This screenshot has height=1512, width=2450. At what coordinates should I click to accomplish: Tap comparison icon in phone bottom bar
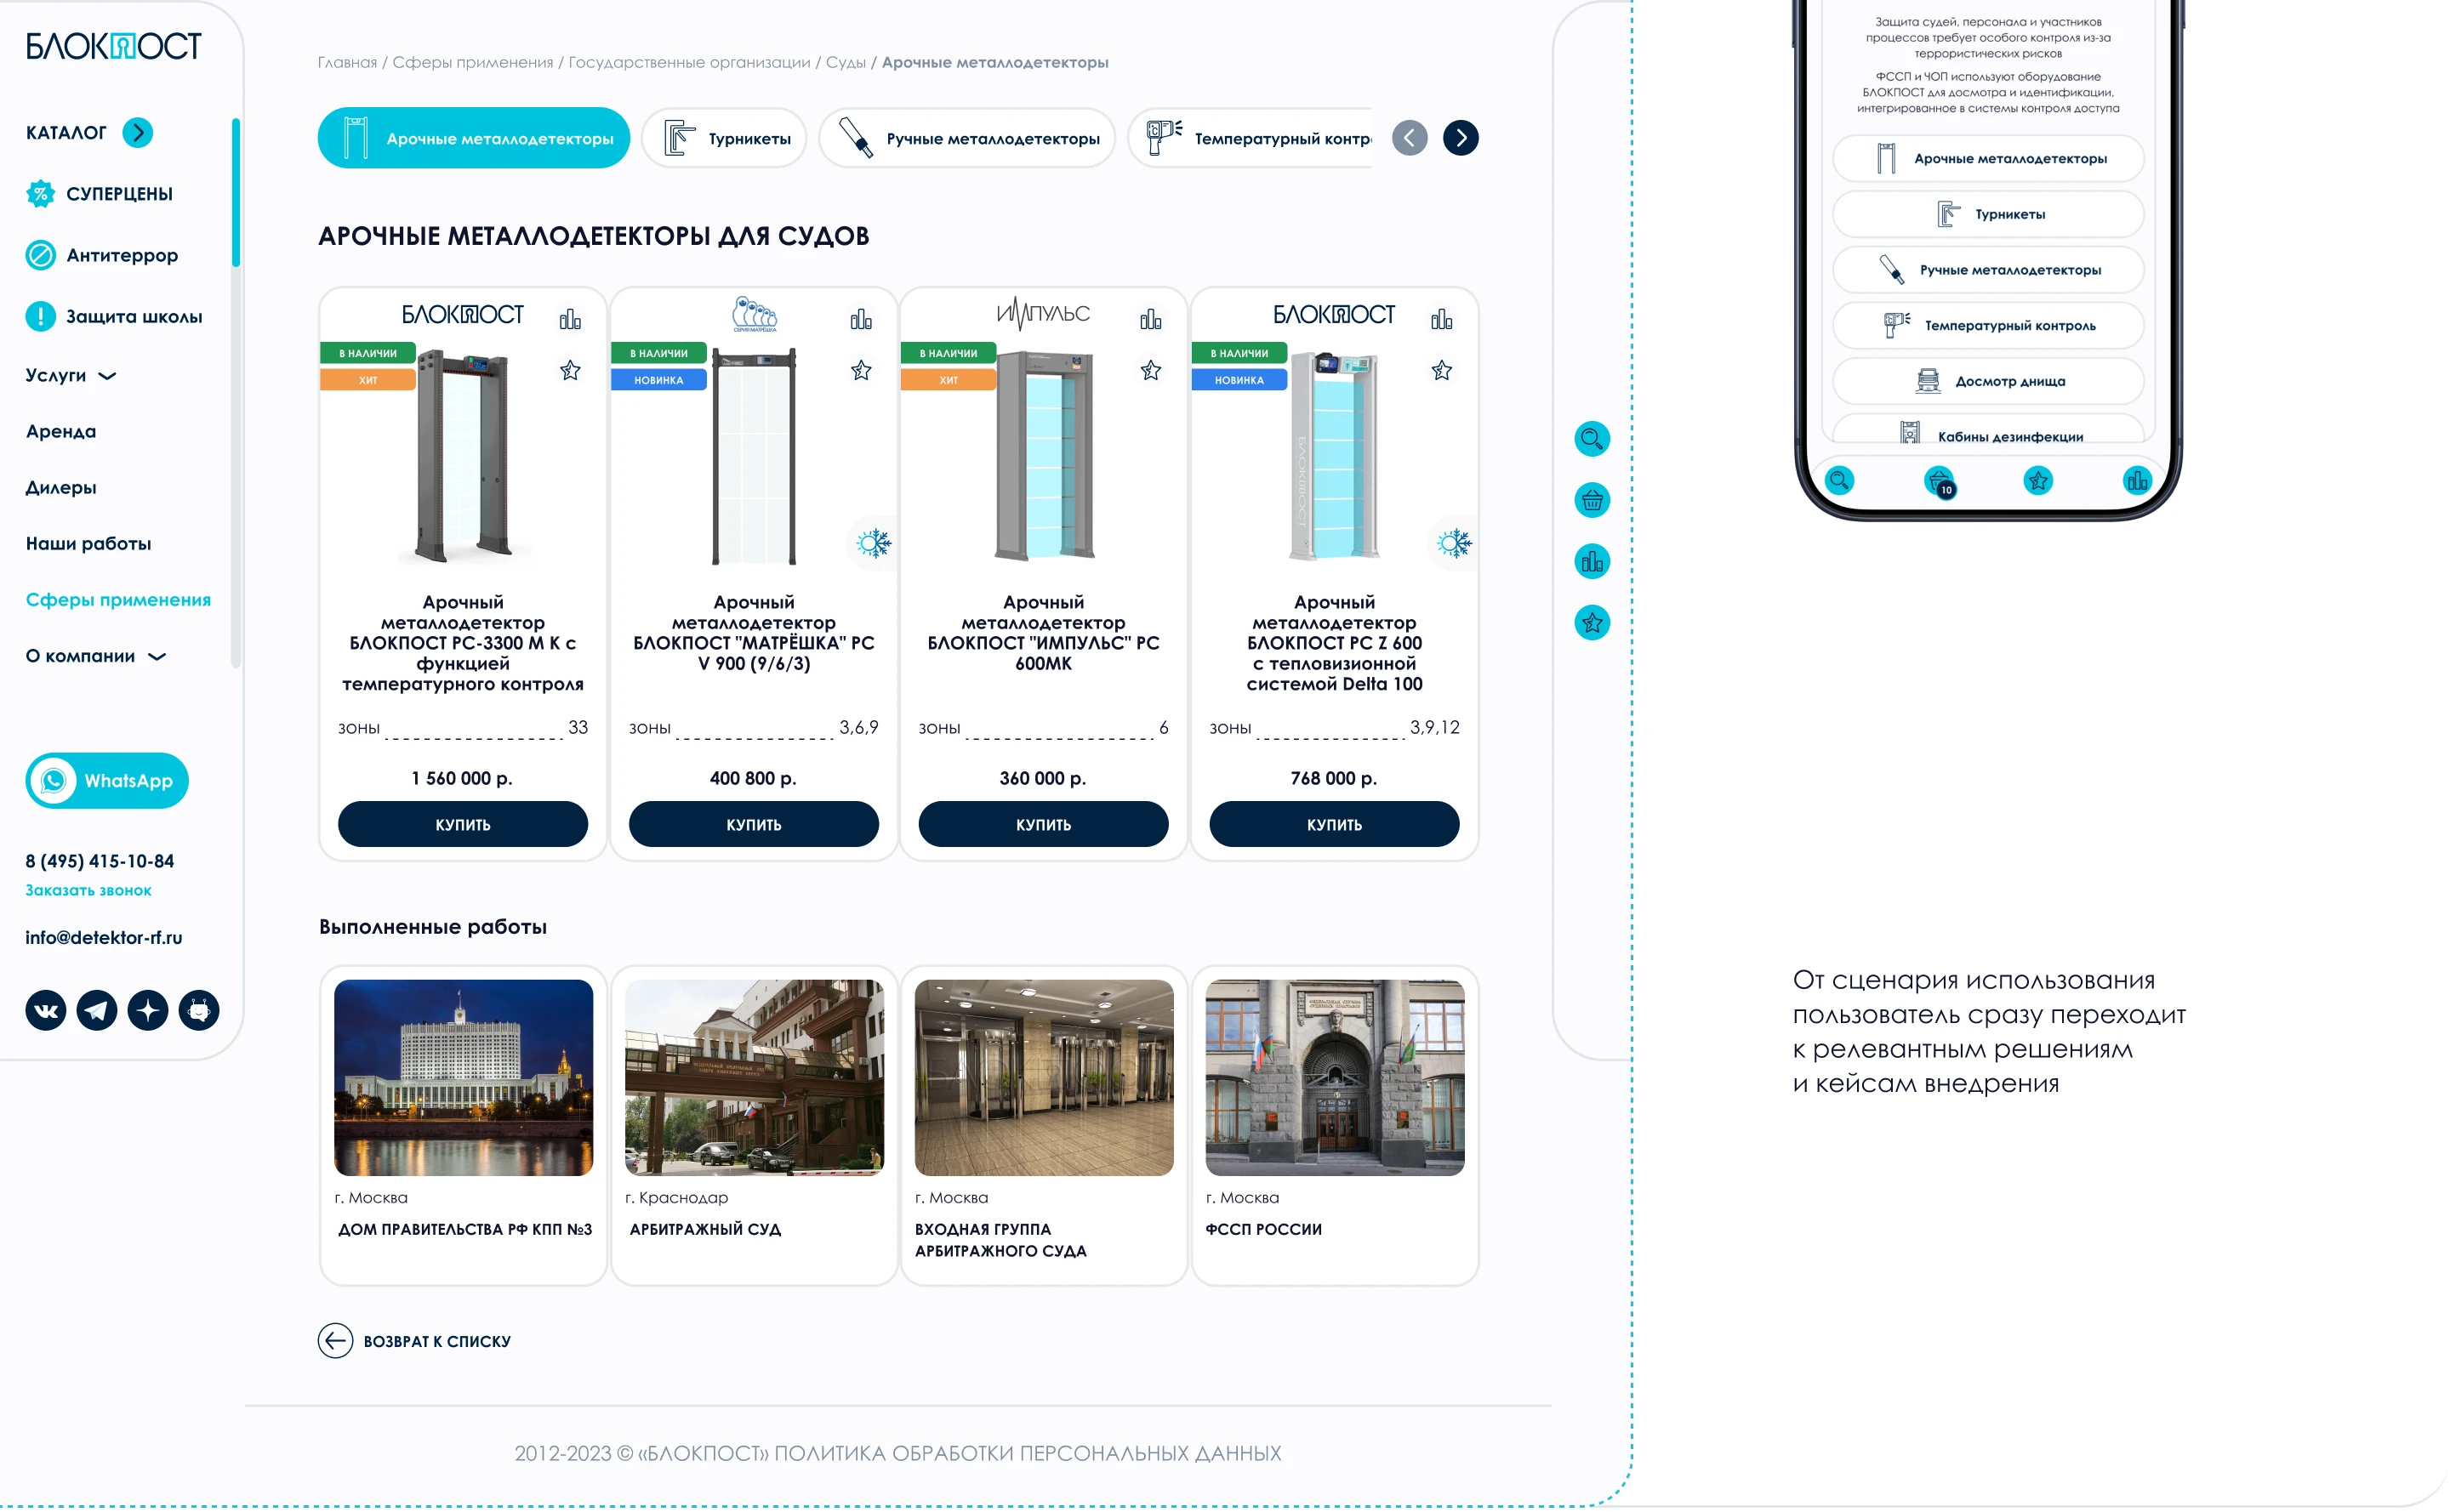click(x=2137, y=480)
